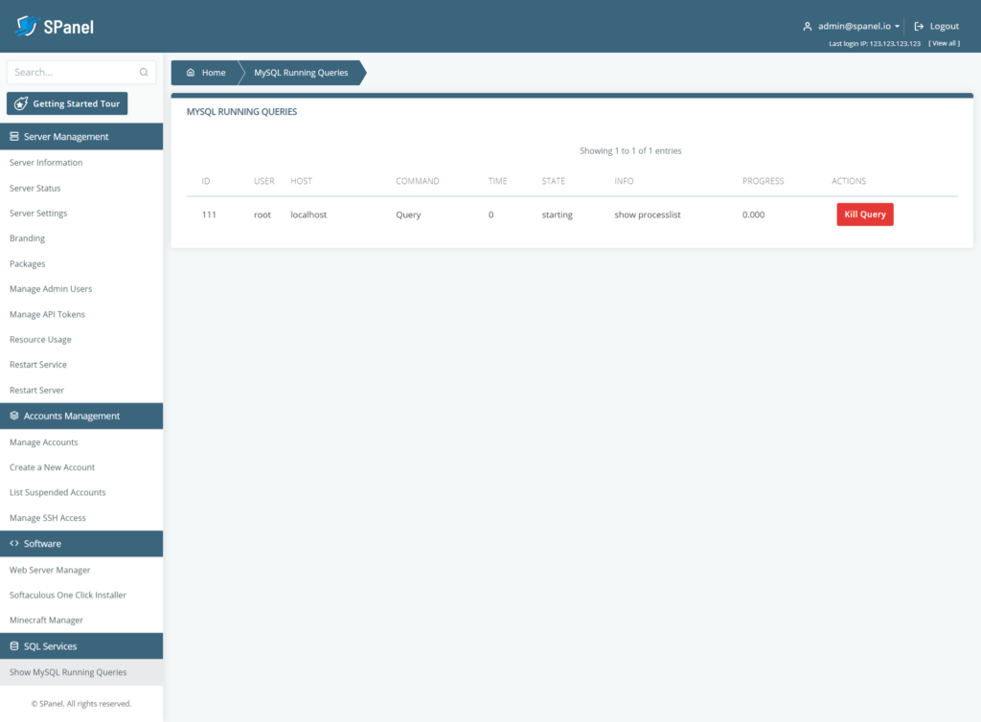Click the Software code-brackets icon
Viewport: 981px width, 722px height.
(13, 543)
